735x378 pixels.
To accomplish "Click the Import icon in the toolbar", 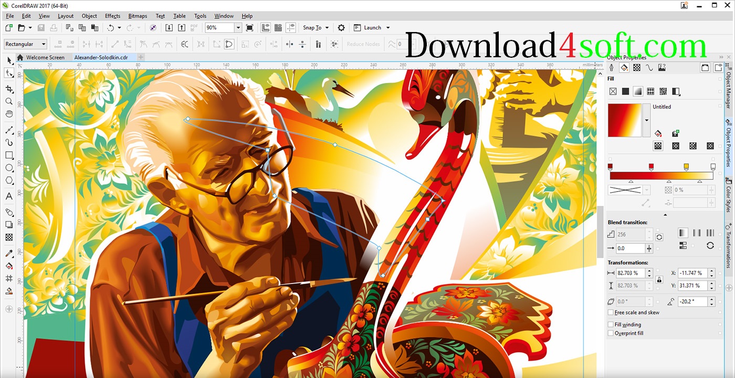I will pos(169,28).
